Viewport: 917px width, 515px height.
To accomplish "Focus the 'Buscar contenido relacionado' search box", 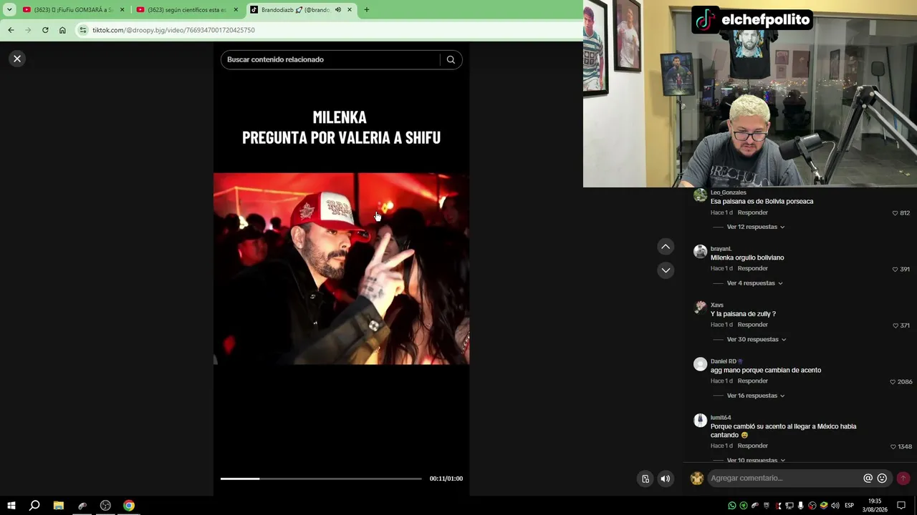I will pos(330,59).
